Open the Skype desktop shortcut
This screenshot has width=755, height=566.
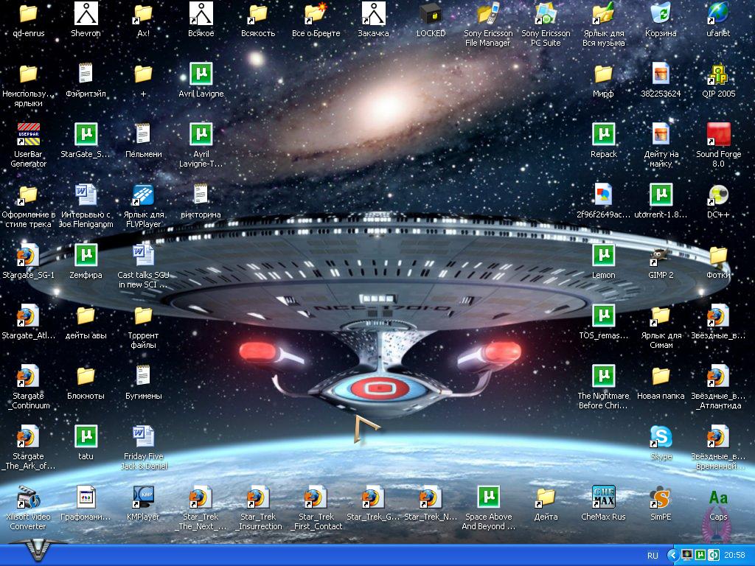pyautogui.click(x=661, y=437)
